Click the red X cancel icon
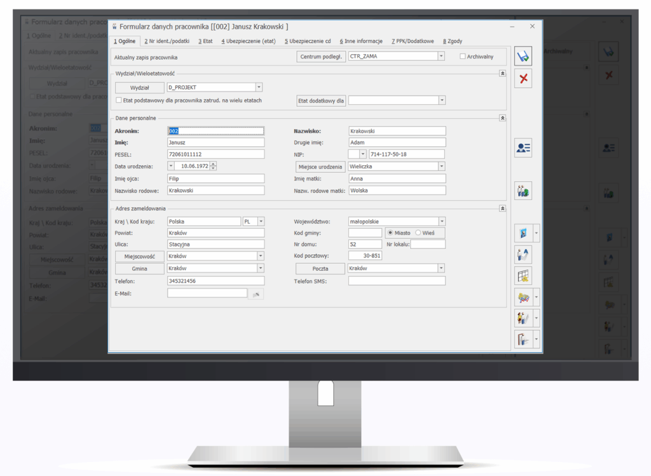The image size is (651, 476). coord(523,78)
